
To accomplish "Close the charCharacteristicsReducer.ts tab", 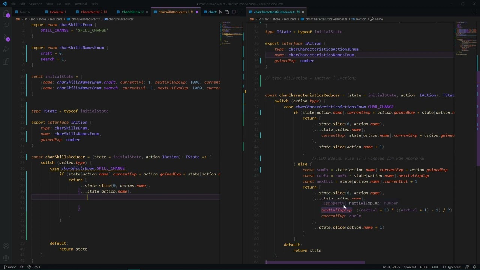I will tap(303, 12).
